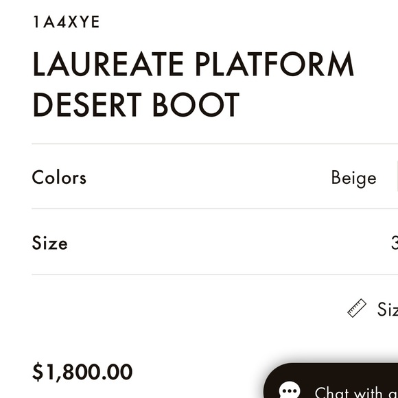
Task: Open the Chat with advisor button
Action: 331,380
